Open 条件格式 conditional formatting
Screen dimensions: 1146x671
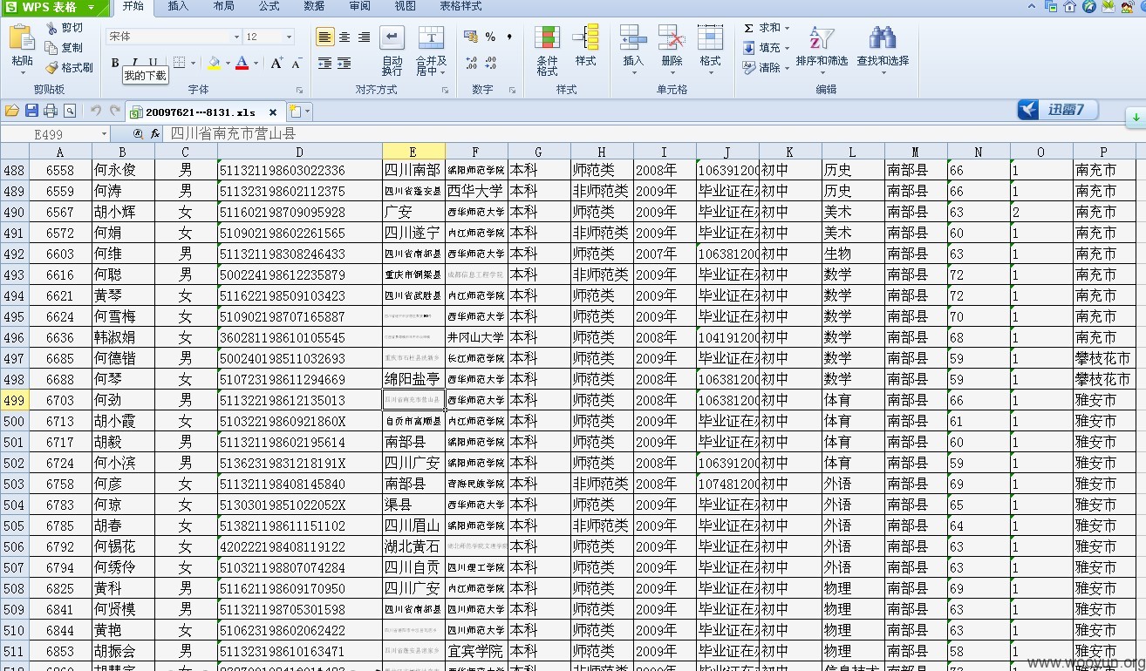tap(547, 51)
